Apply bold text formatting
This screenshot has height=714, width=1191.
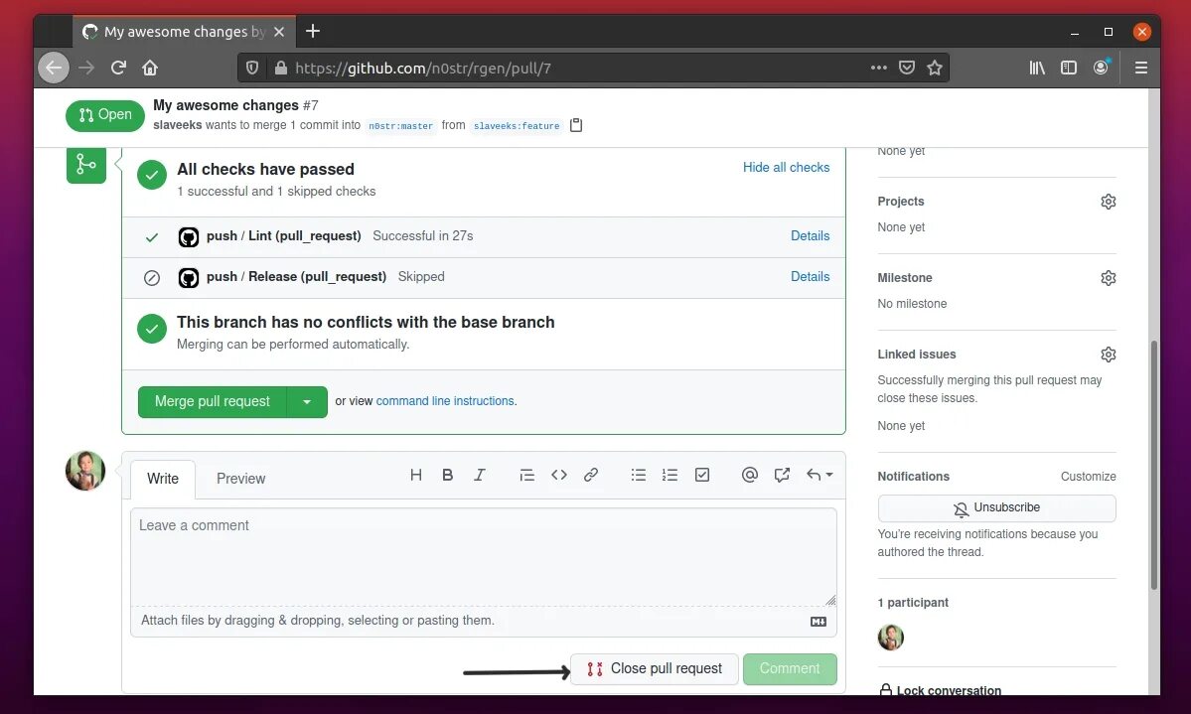[447, 475]
